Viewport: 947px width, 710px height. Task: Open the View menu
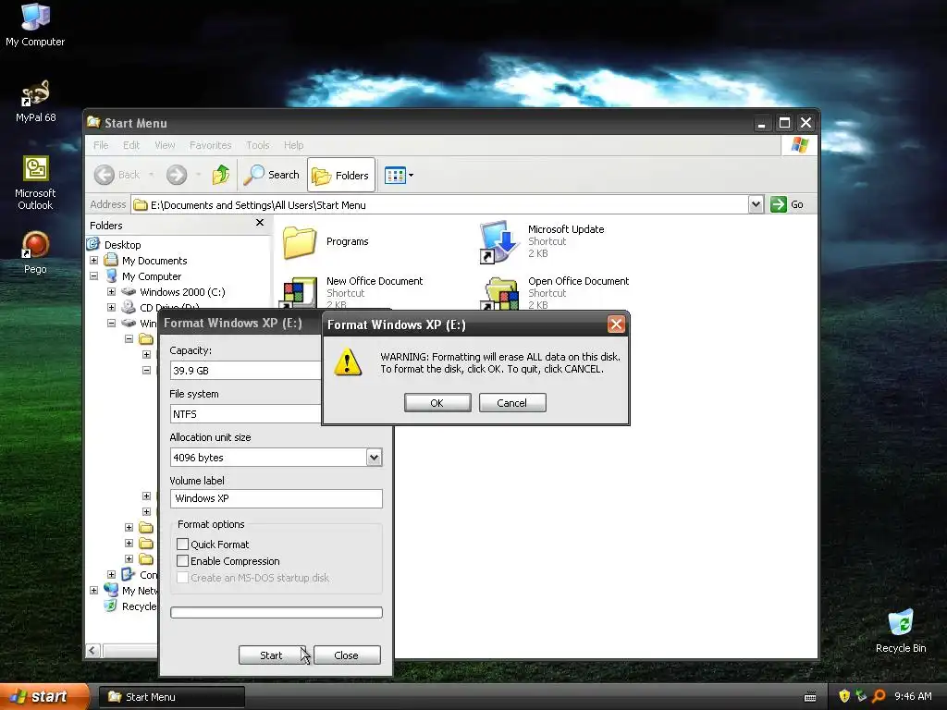[x=165, y=145]
